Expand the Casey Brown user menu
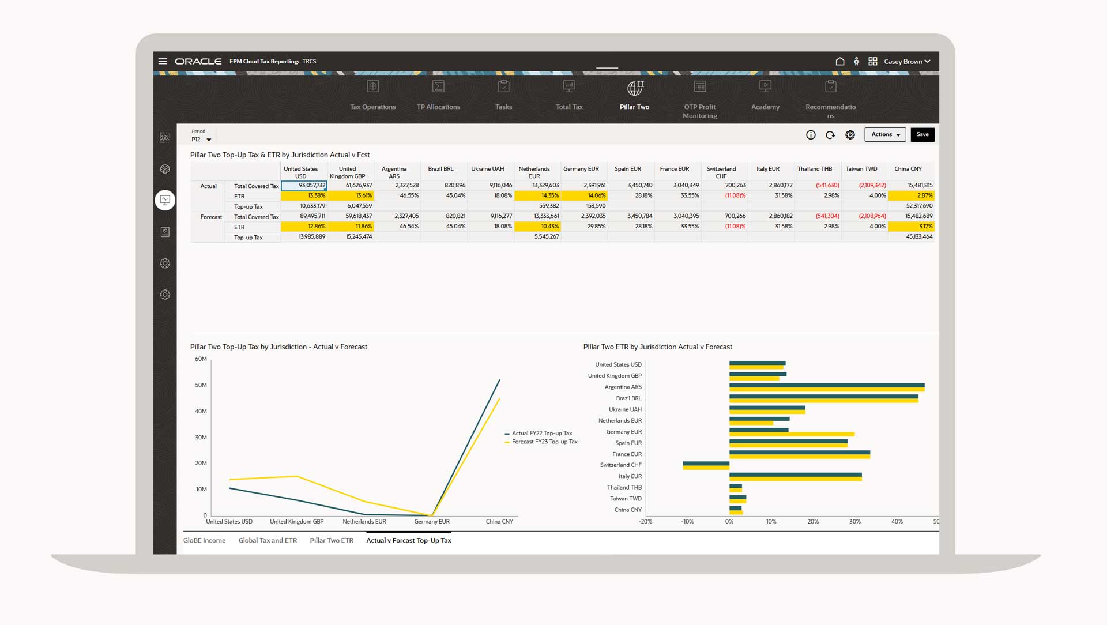The height and width of the screenshot is (625, 1107). click(907, 62)
